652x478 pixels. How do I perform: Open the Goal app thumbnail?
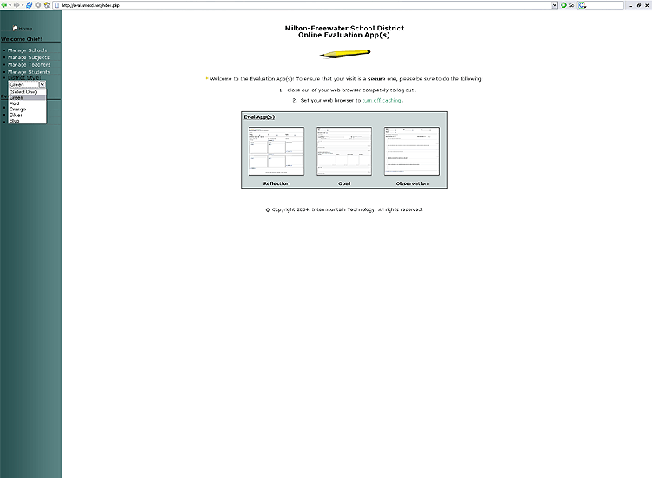coord(344,151)
